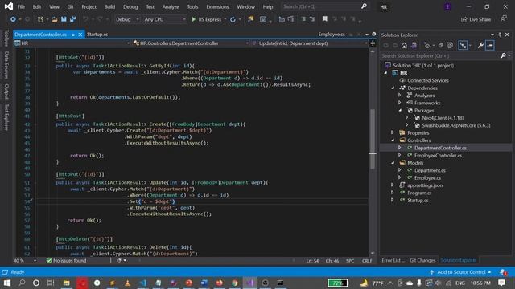Open the Git menu
This screenshot has width=515, height=289.
click(x=70, y=6)
